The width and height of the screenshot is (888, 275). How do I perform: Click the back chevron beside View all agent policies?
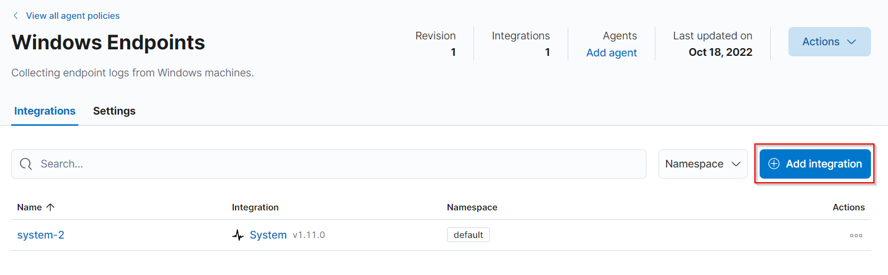click(x=15, y=16)
